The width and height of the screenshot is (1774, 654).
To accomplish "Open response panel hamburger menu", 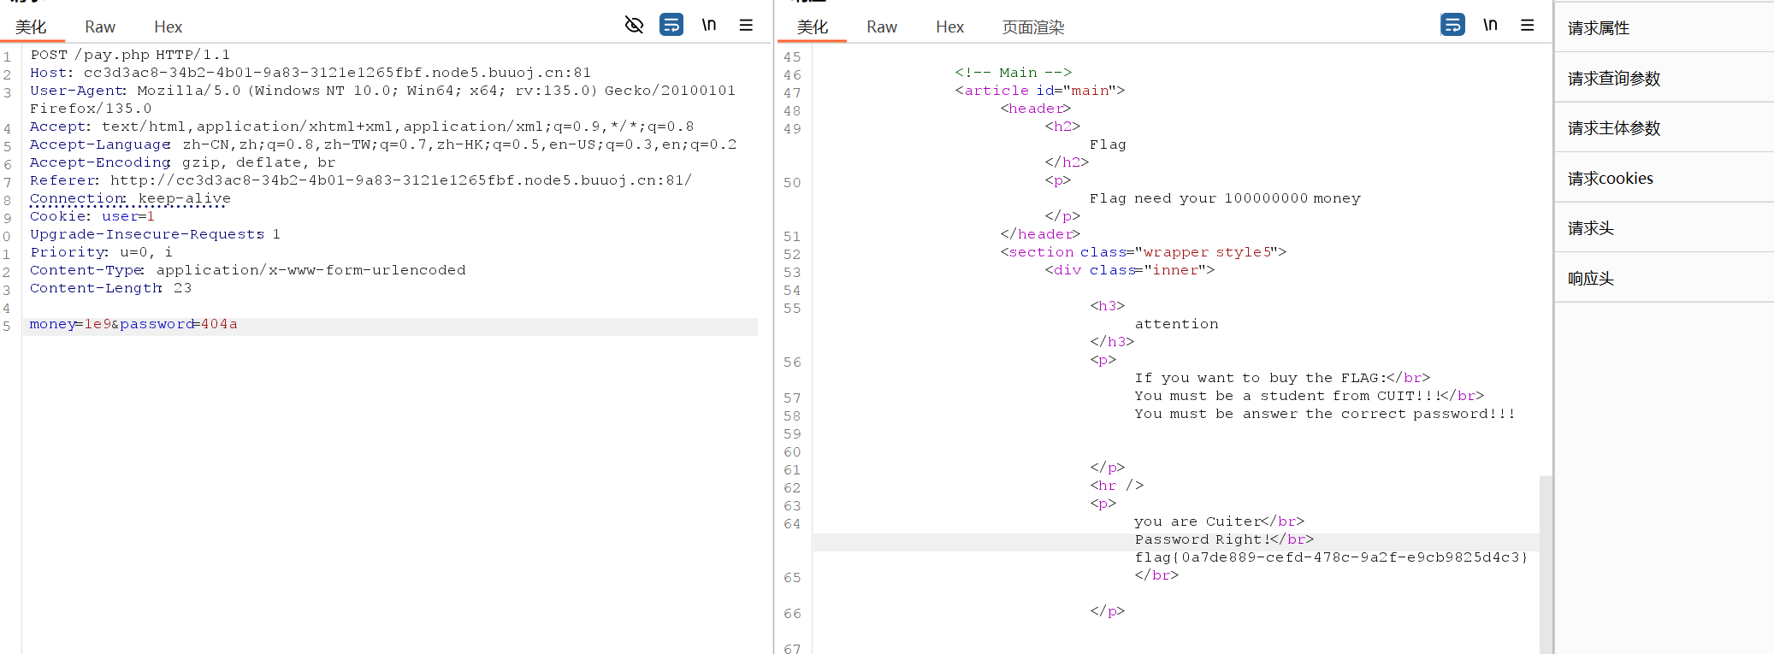I will [x=1527, y=25].
